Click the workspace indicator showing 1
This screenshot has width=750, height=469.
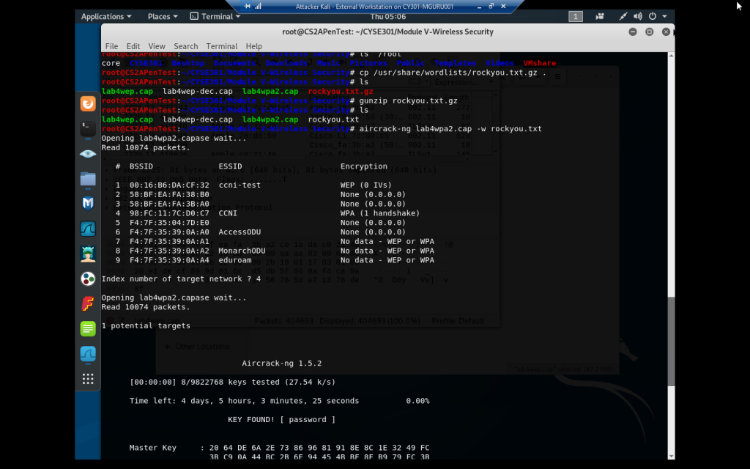tap(576, 17)
